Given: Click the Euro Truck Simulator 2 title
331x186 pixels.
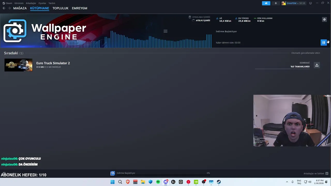Looking at the screenshot, I should (53, 63).
